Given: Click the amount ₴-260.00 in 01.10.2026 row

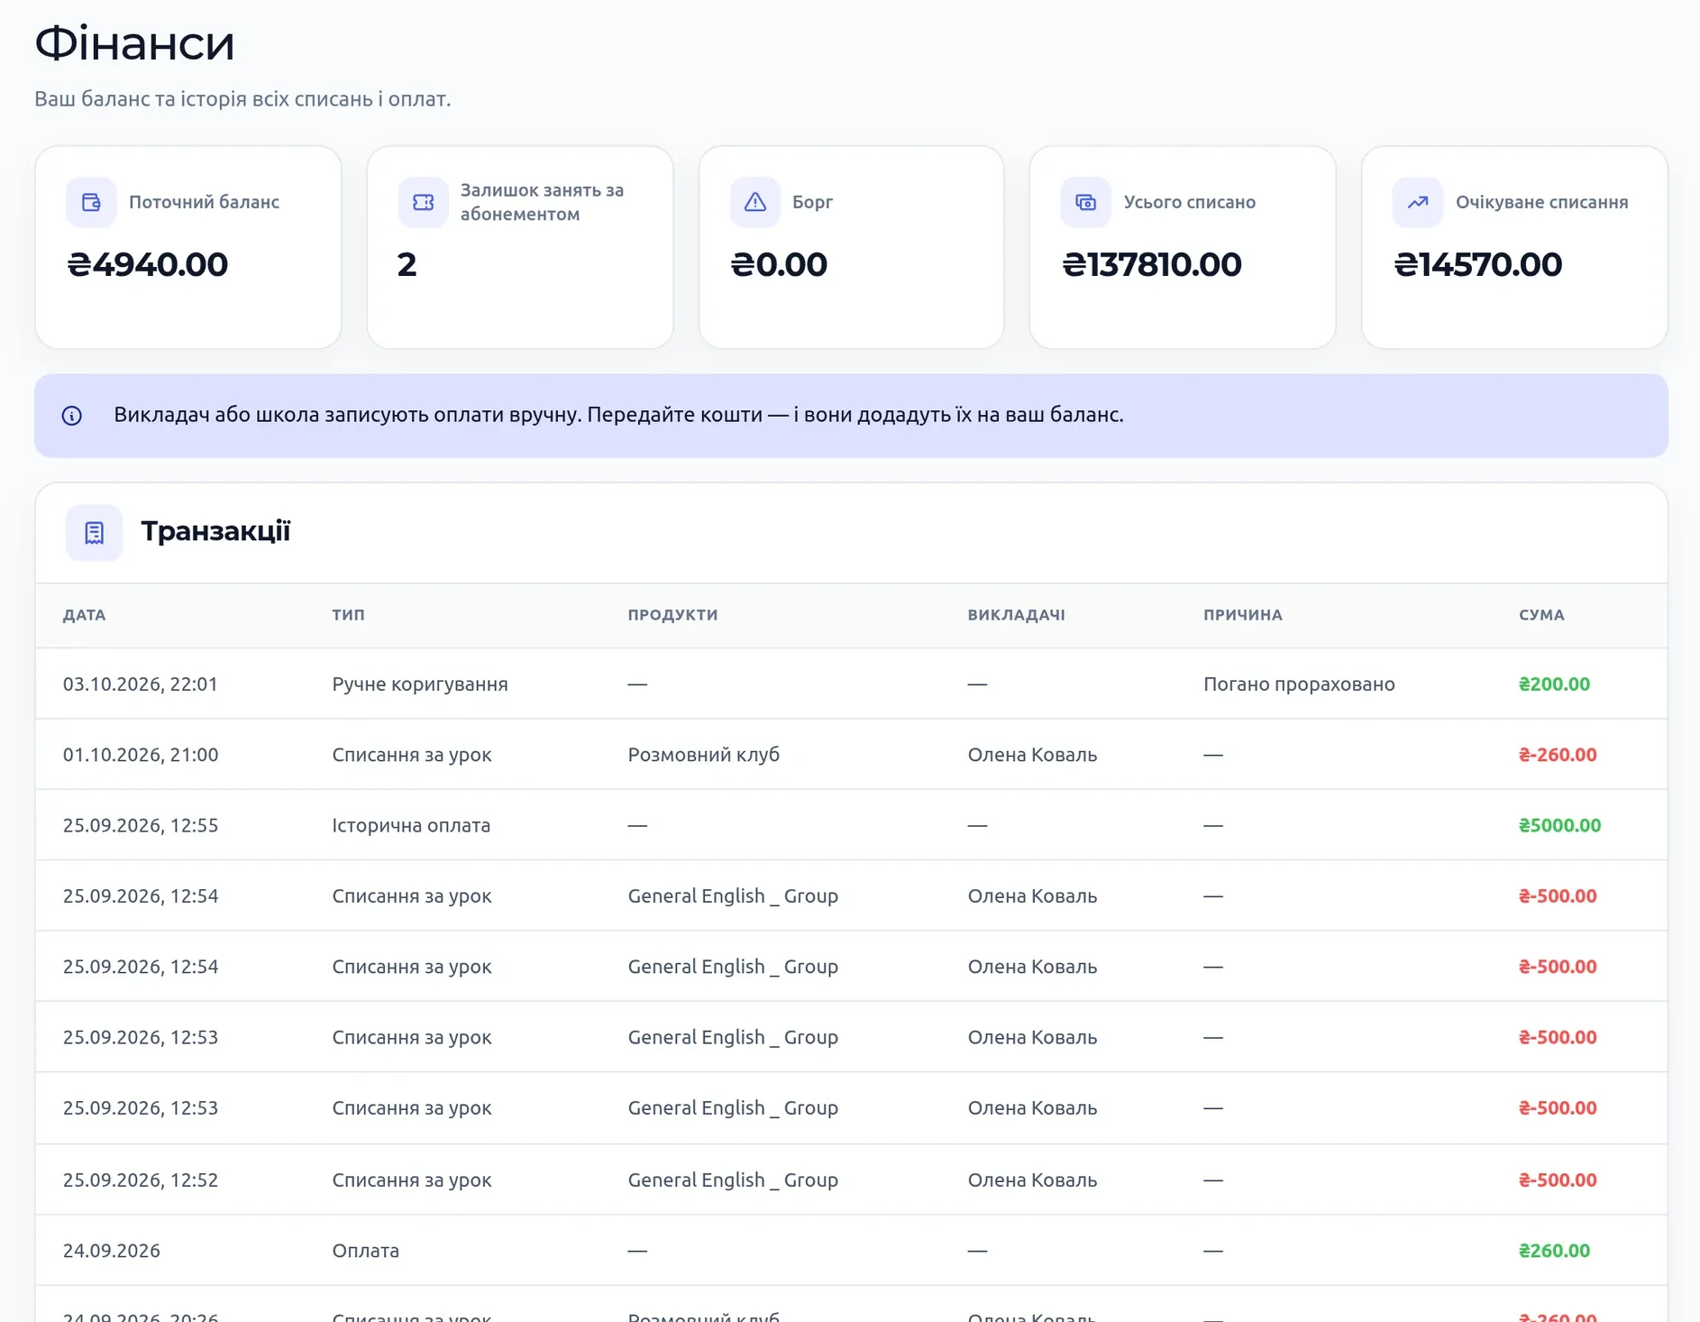Looking at the screenshot, I should click(1558, 755).
